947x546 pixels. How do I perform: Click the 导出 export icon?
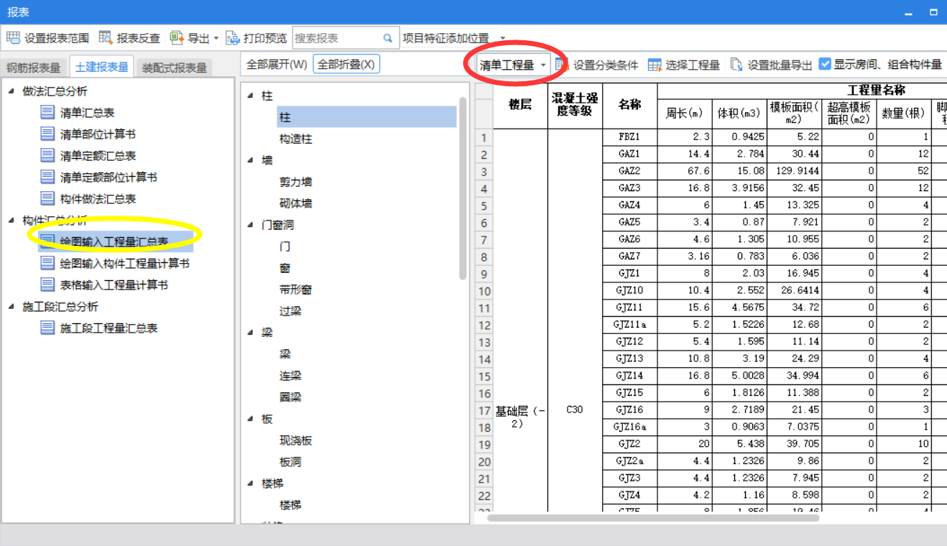177,38
